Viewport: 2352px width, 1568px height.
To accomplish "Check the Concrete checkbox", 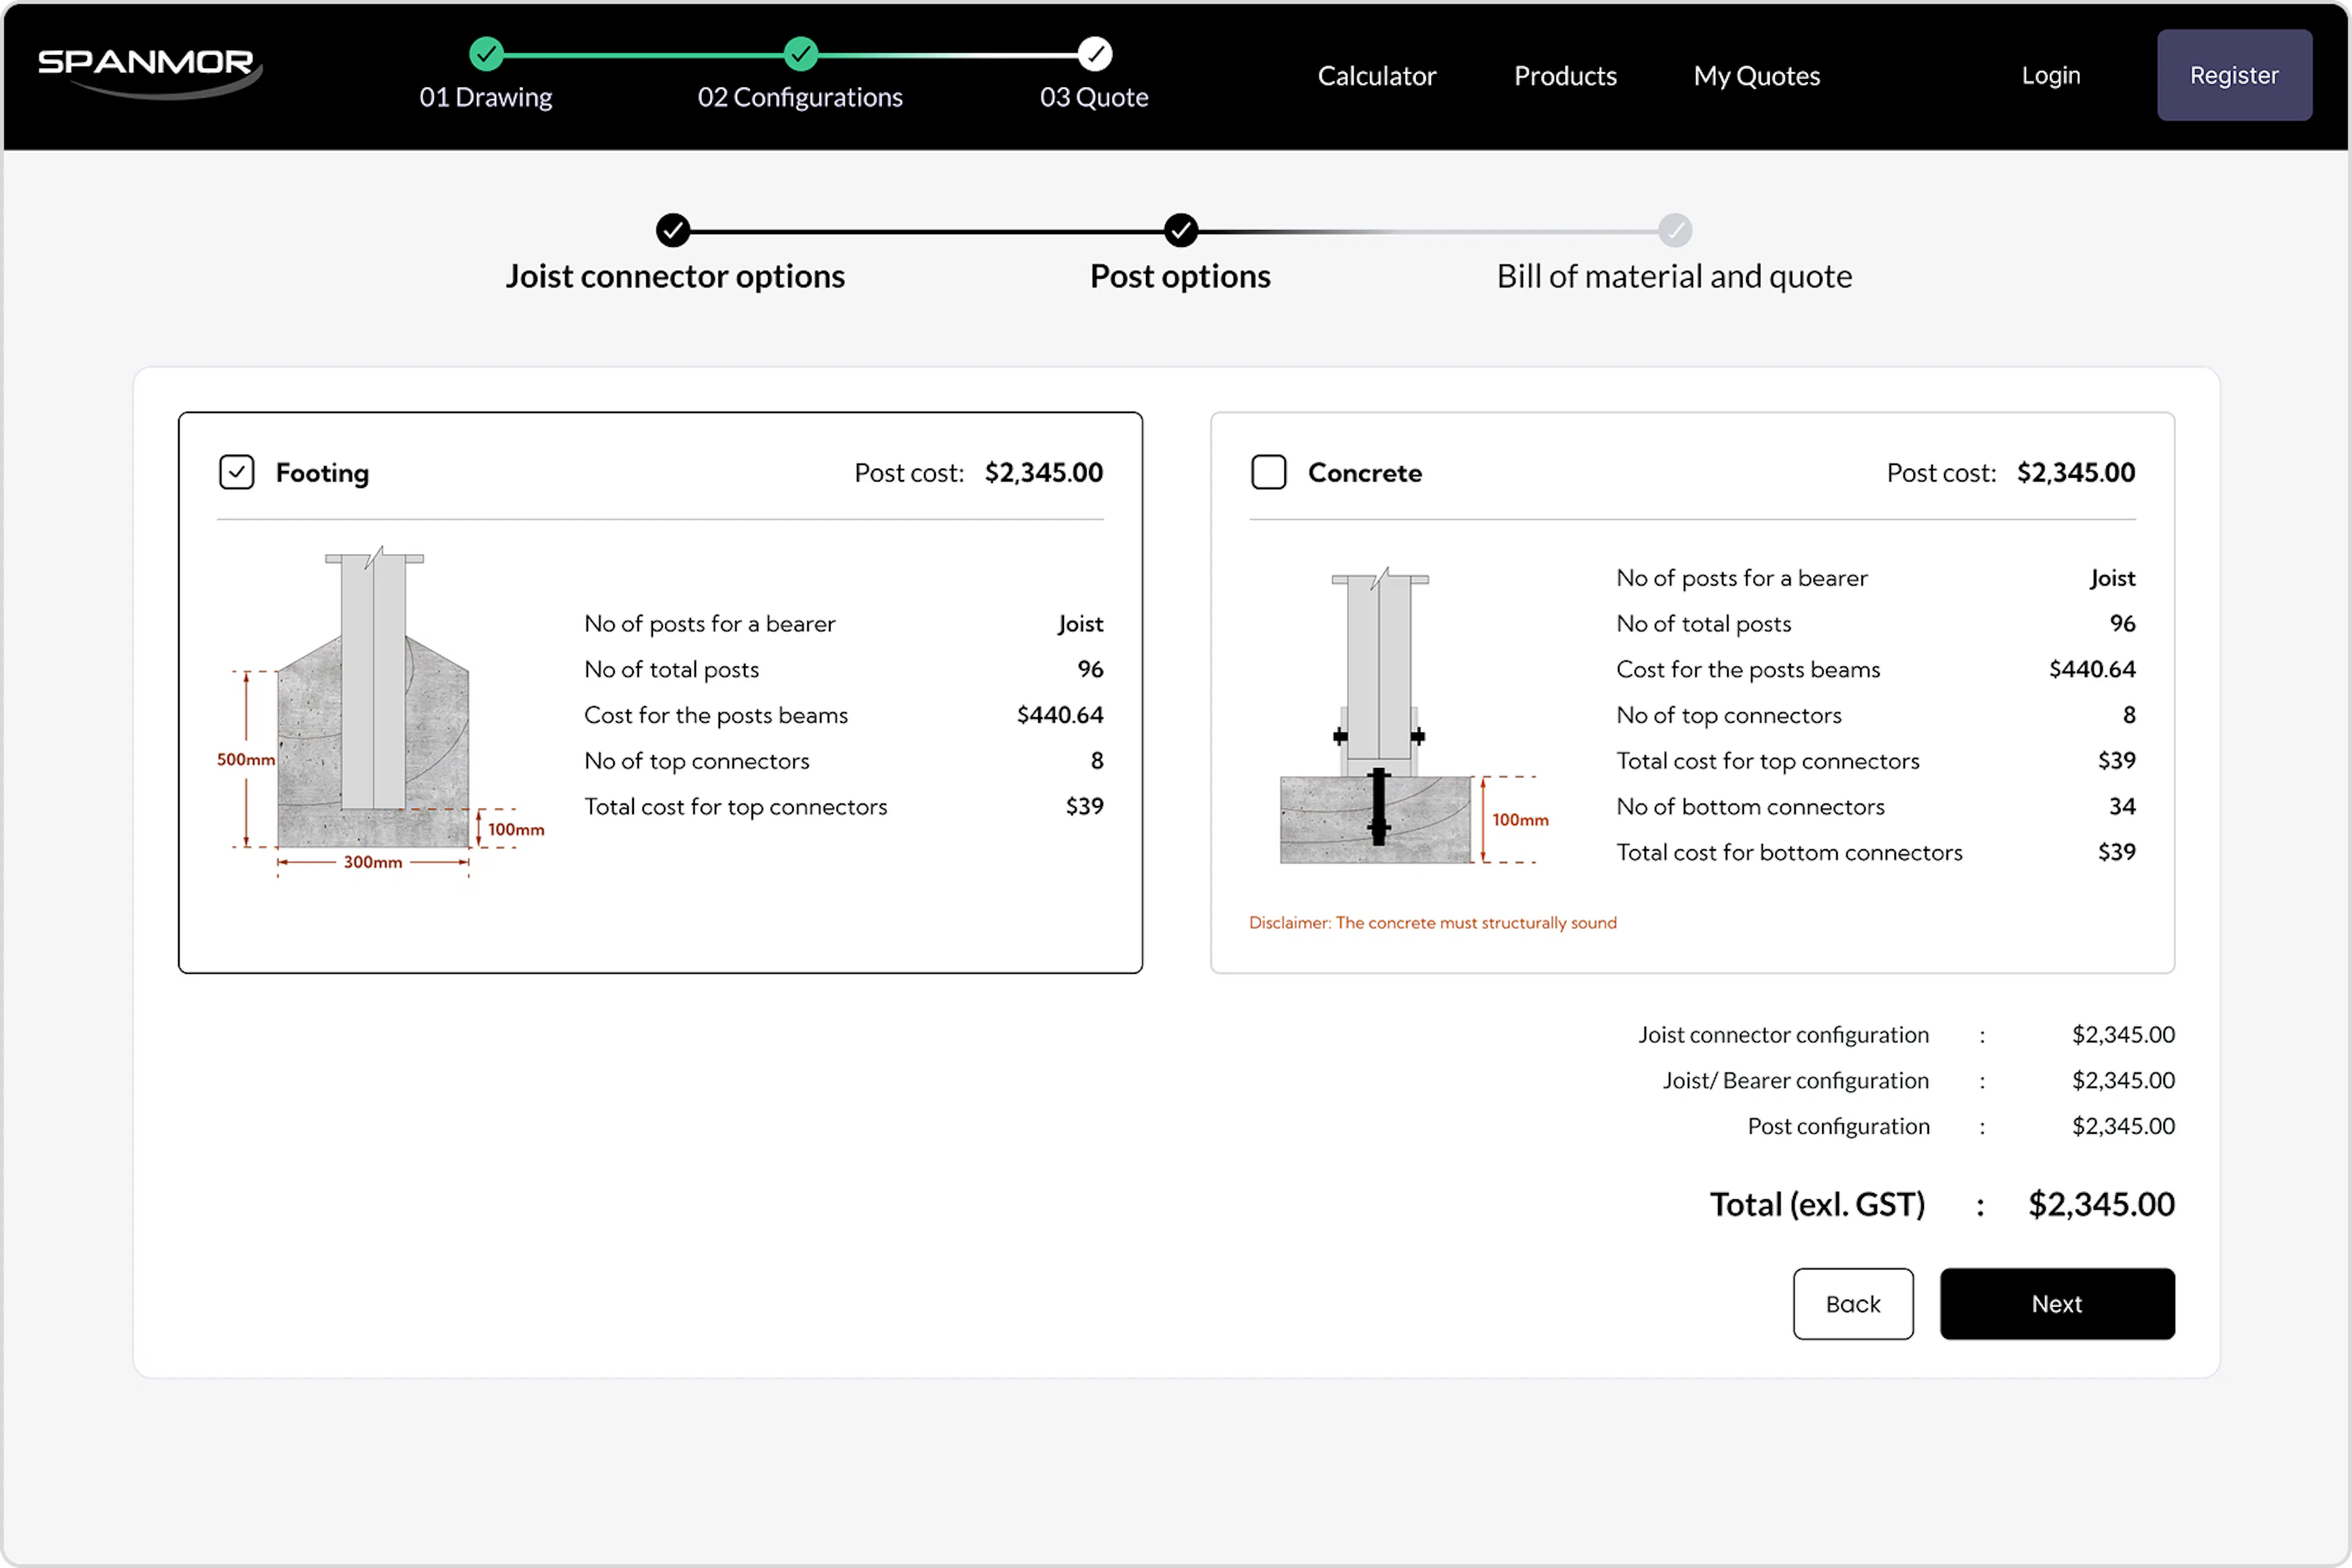I will pos(1269,472).
